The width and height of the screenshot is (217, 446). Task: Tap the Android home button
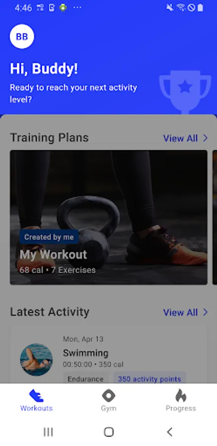click(108, 432)
